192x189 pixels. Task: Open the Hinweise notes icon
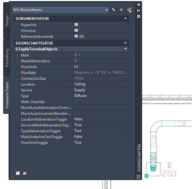coord(76,30)
